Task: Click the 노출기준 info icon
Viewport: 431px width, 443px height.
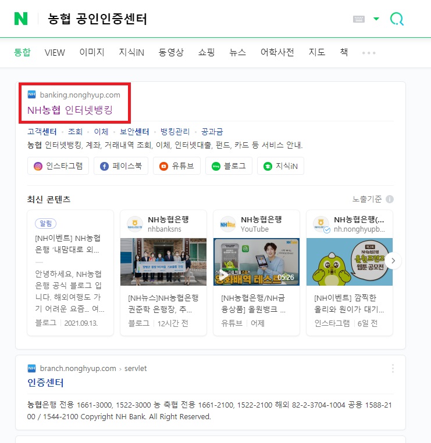Action: [x=390, y=199]
